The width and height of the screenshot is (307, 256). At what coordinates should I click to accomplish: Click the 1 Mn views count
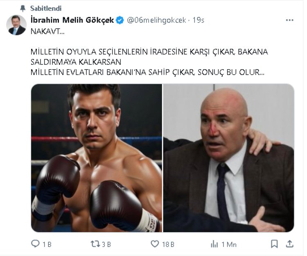tap(229, 244)
